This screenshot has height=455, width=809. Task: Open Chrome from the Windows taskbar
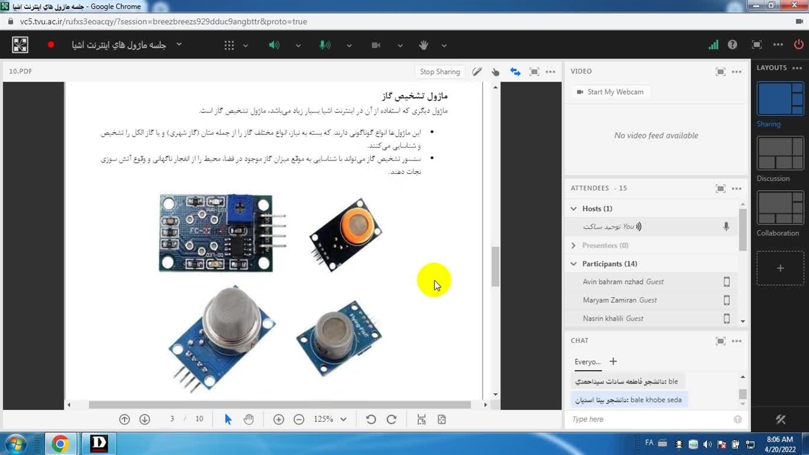tap(60, 444)
